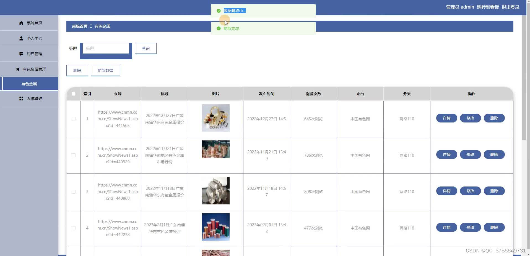Toggle the select-all checkbox in table header

[x=74, y=94]
